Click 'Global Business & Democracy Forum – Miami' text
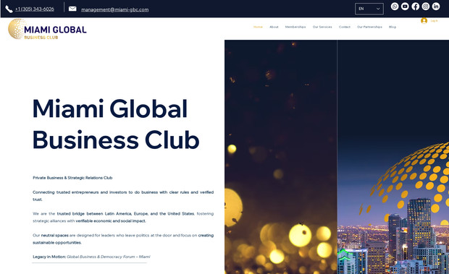Viewport: 449px width, 274px height. (x=108, y=257)
